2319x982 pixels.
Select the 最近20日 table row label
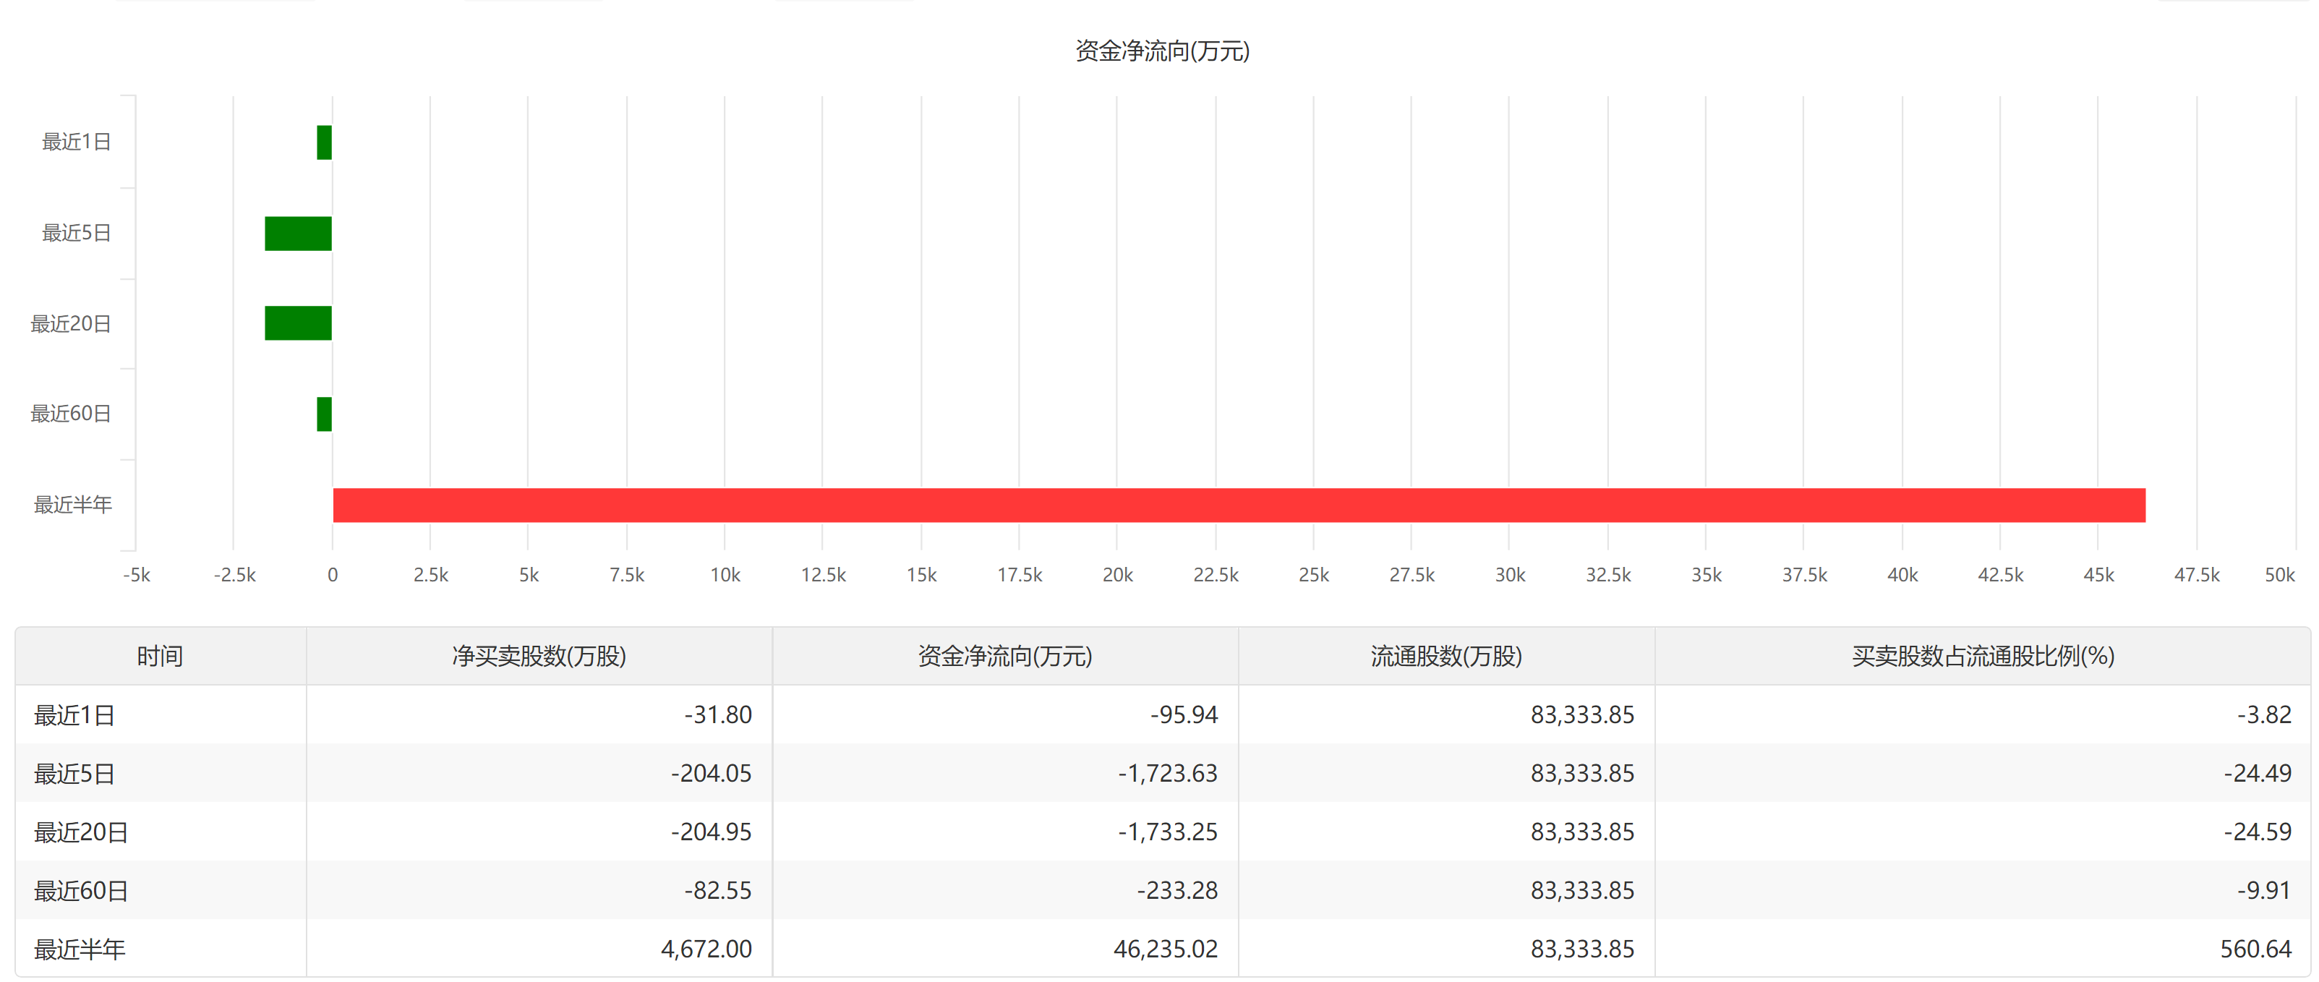click(x=81, y=832)
